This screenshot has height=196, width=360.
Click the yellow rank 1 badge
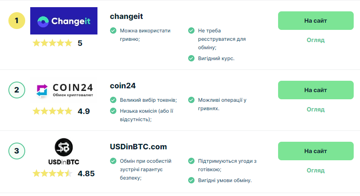coord(17,20)
